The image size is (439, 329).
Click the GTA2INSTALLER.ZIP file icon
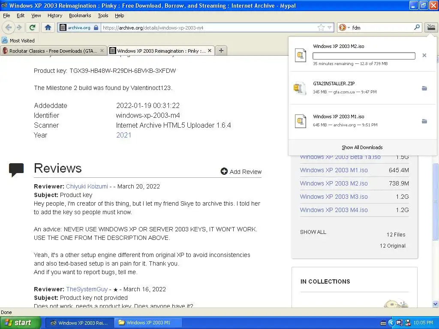(x=300, y=88)
